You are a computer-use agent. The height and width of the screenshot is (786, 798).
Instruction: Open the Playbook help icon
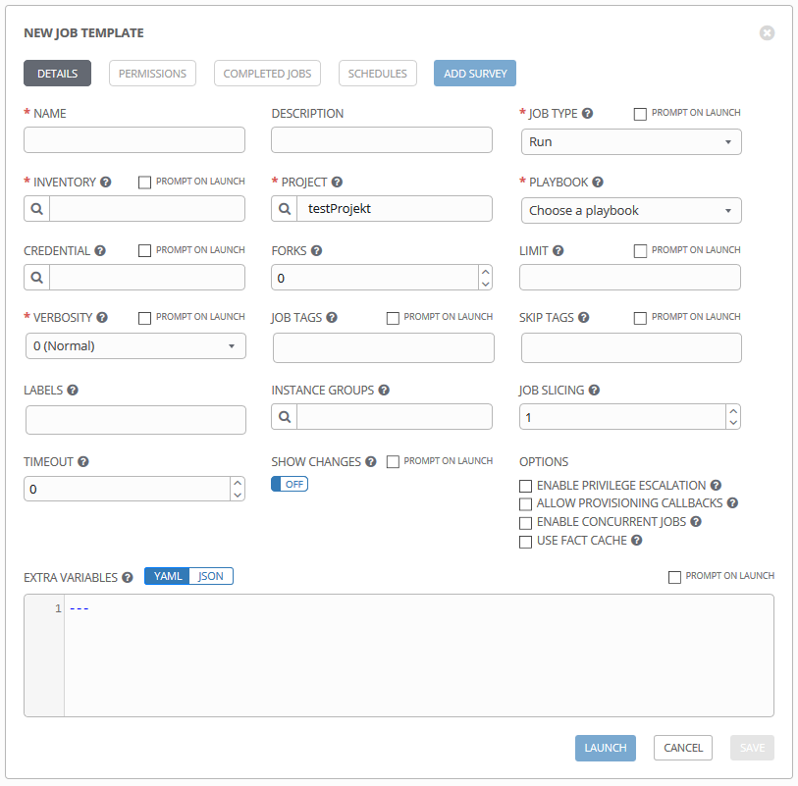(x=598, y=183)
